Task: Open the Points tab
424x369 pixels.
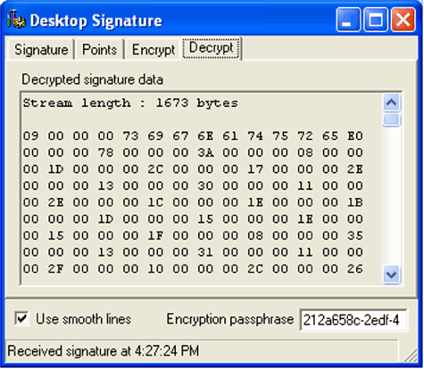Action: pyautogui.click(x=99, y=50)
